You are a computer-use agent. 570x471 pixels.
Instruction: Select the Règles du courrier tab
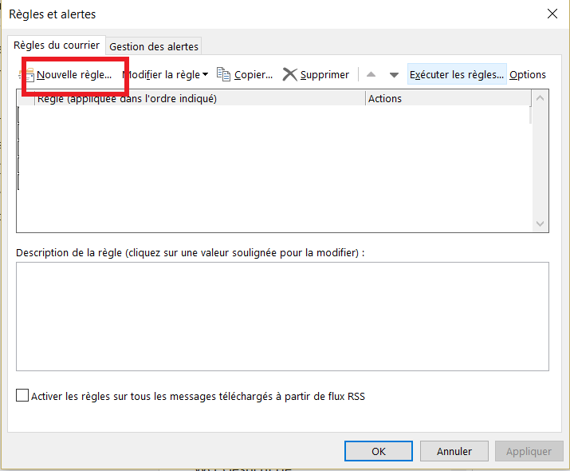point(57,46)
